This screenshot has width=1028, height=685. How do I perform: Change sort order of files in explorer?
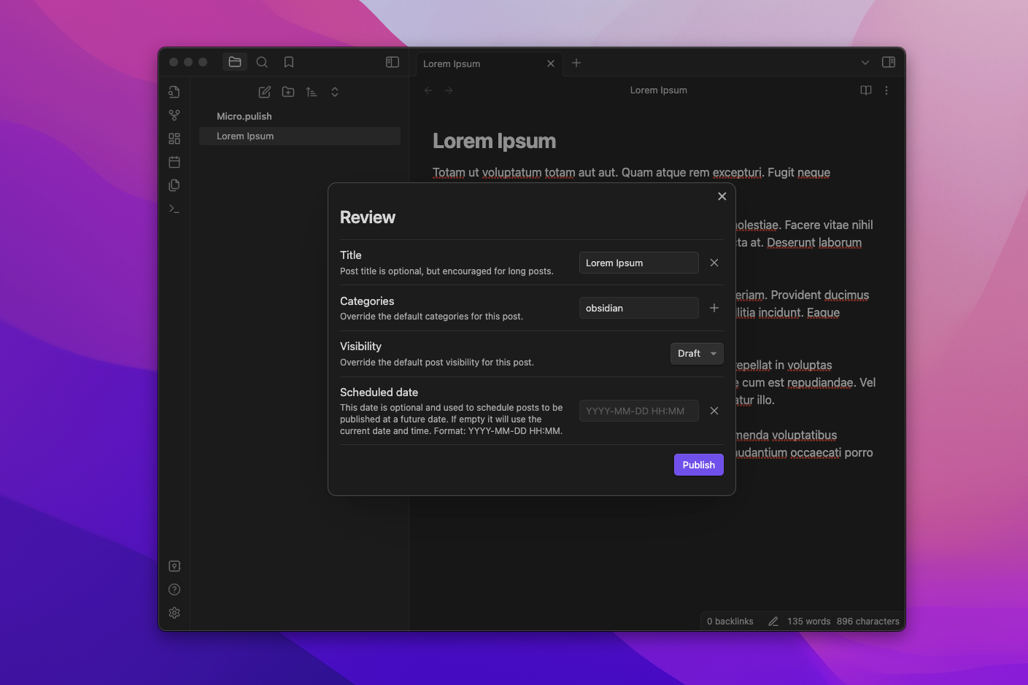[x=311, y=92]
